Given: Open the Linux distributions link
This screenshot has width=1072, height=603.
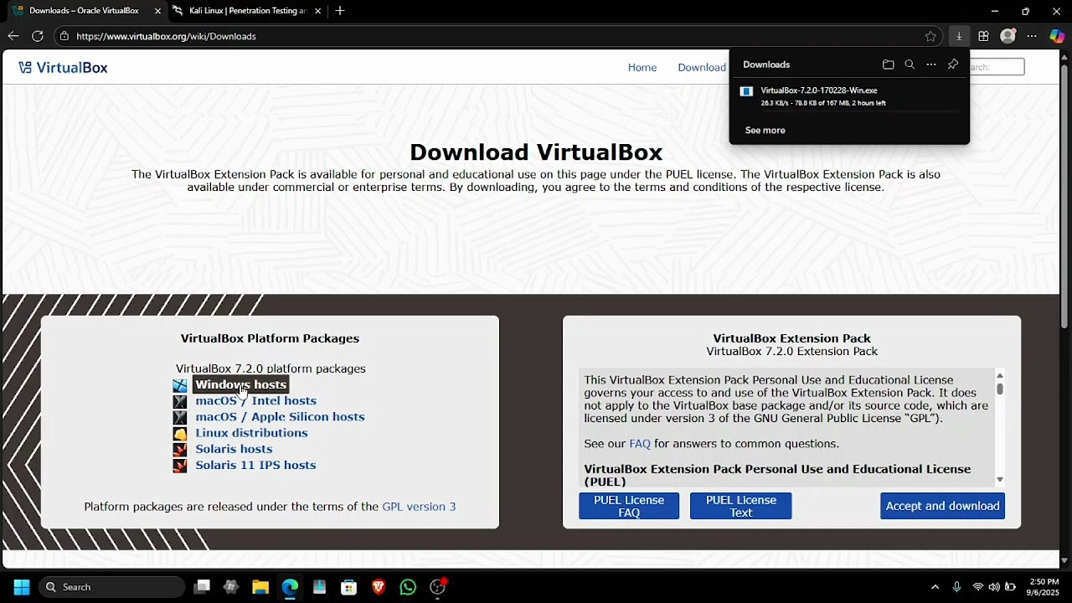Looking at the screenshot, I should pyautogui.click(x=251, y=433).
